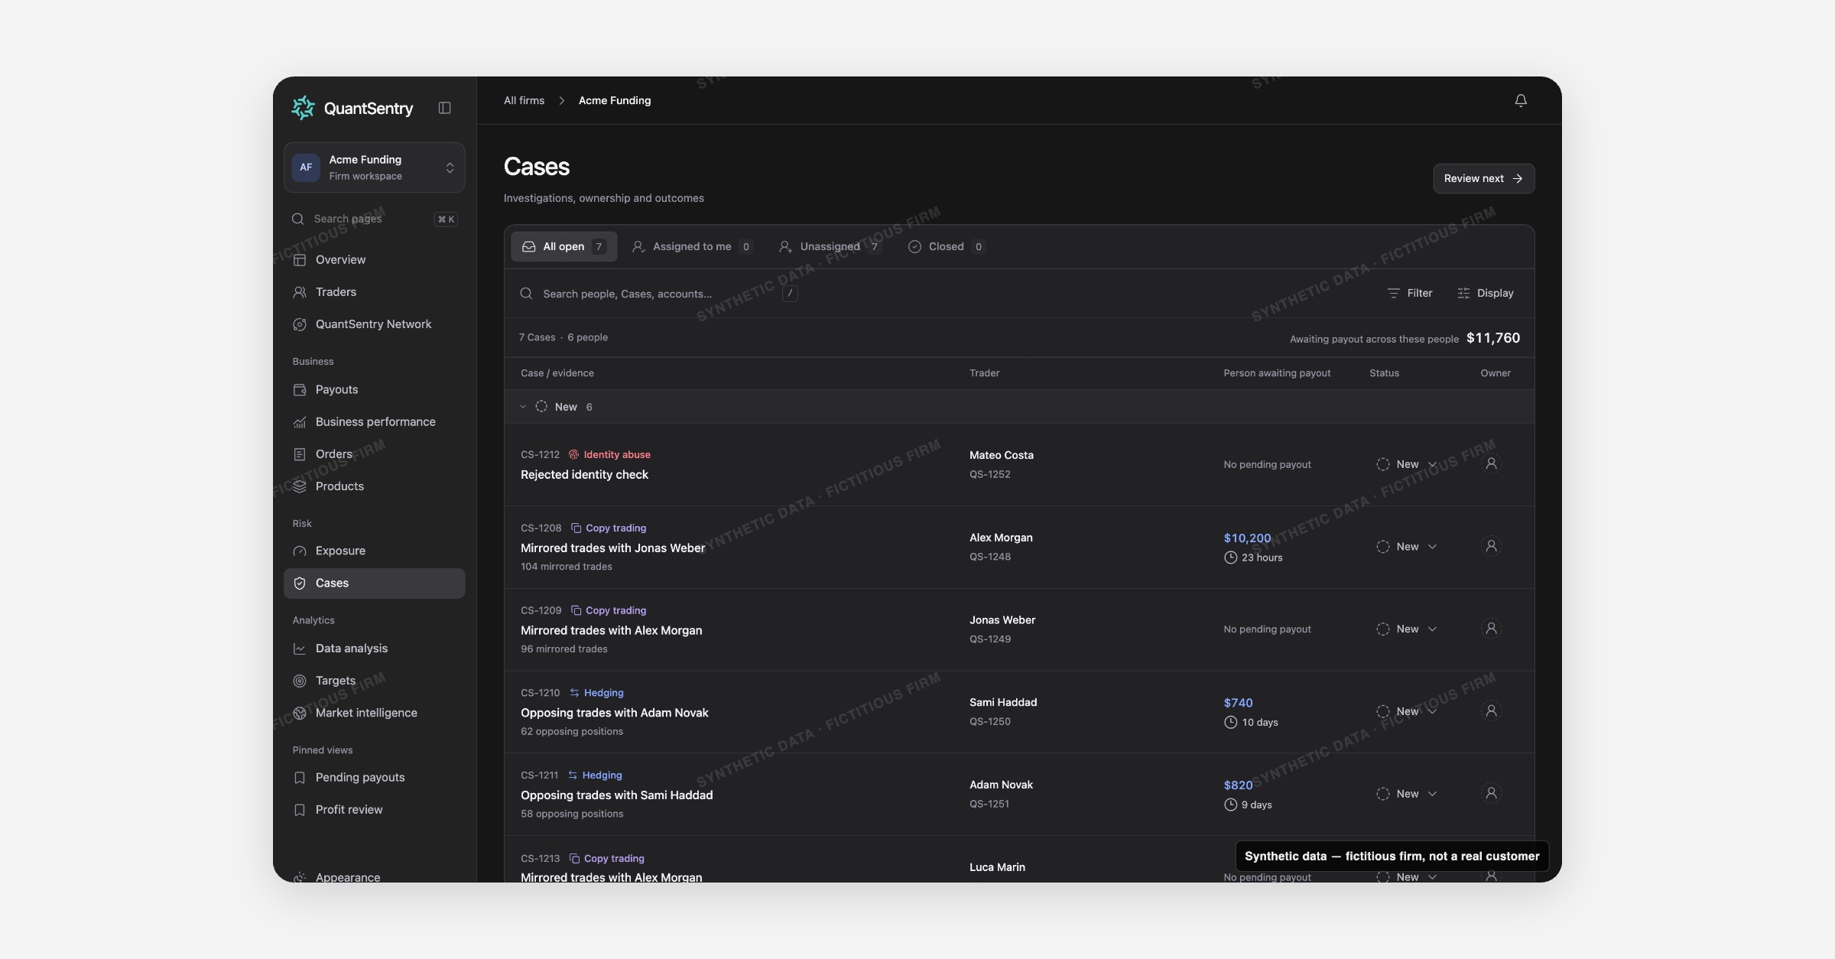Screen dimensions: 1835x959
Task: Open Products page
Action: click(x=374, y=486)
